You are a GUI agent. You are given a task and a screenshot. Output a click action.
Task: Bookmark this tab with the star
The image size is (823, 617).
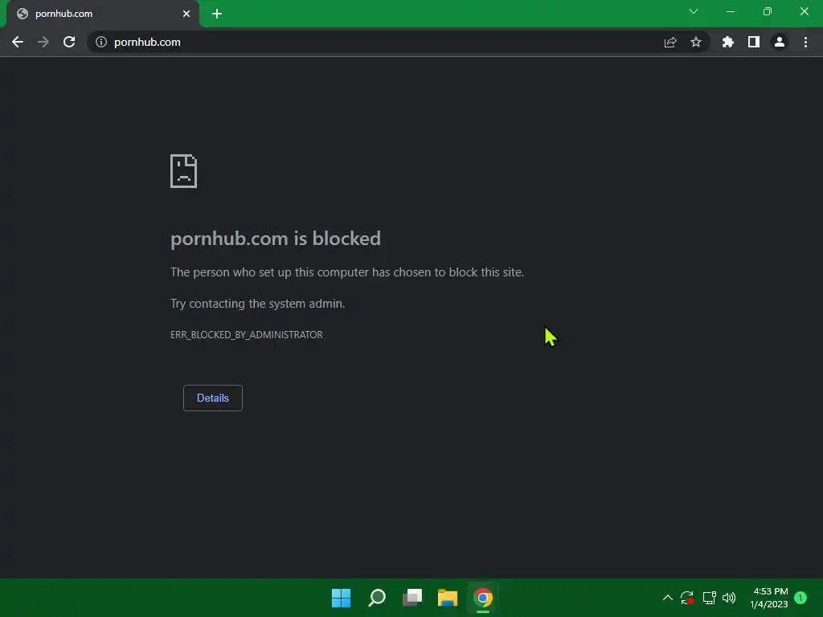(x=696, y=42)
